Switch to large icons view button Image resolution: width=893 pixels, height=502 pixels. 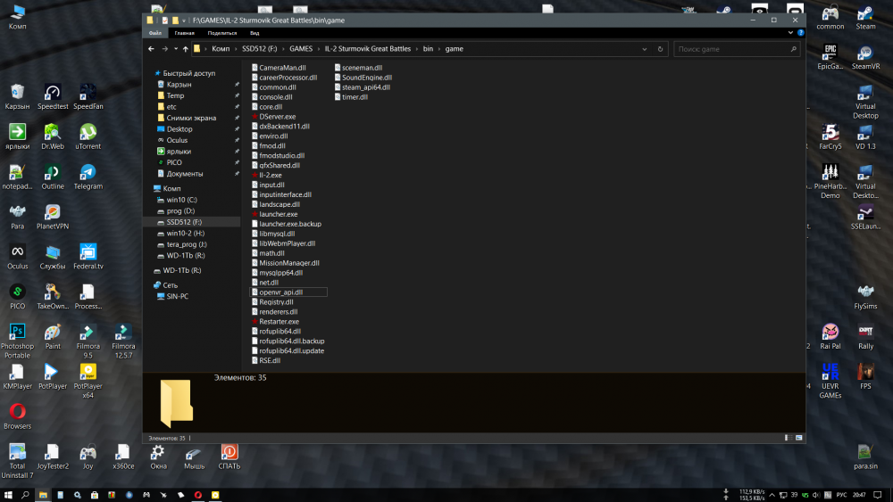[x=798, y=438]
